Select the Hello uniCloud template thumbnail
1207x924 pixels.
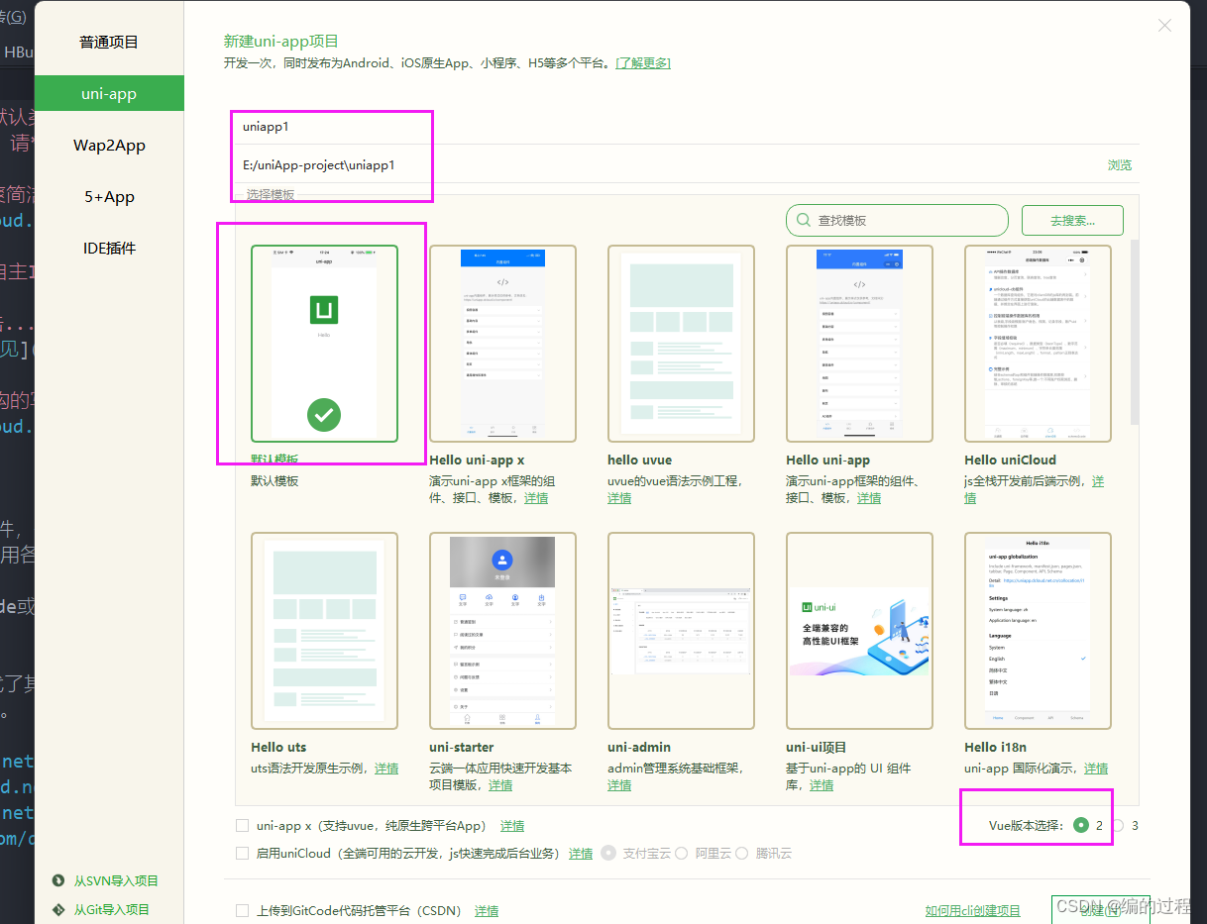click(x=1038, y=343)
